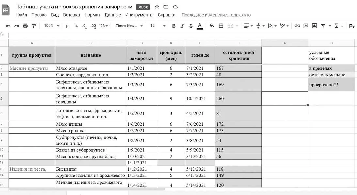Open the Инструменты menu
This screenshot has height=195, width=357.
click(x=139, y=15)
